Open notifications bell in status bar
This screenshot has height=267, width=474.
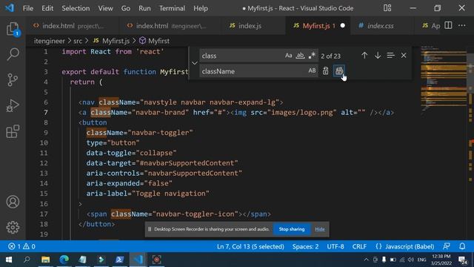(x=462, y=246)
